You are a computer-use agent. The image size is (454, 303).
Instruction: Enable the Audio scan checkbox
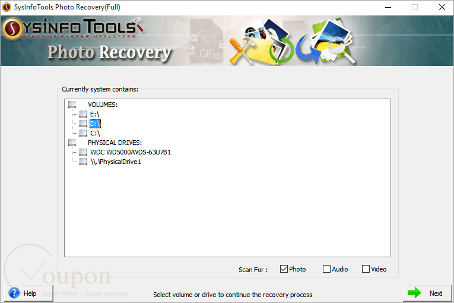[x=326, y=269]
